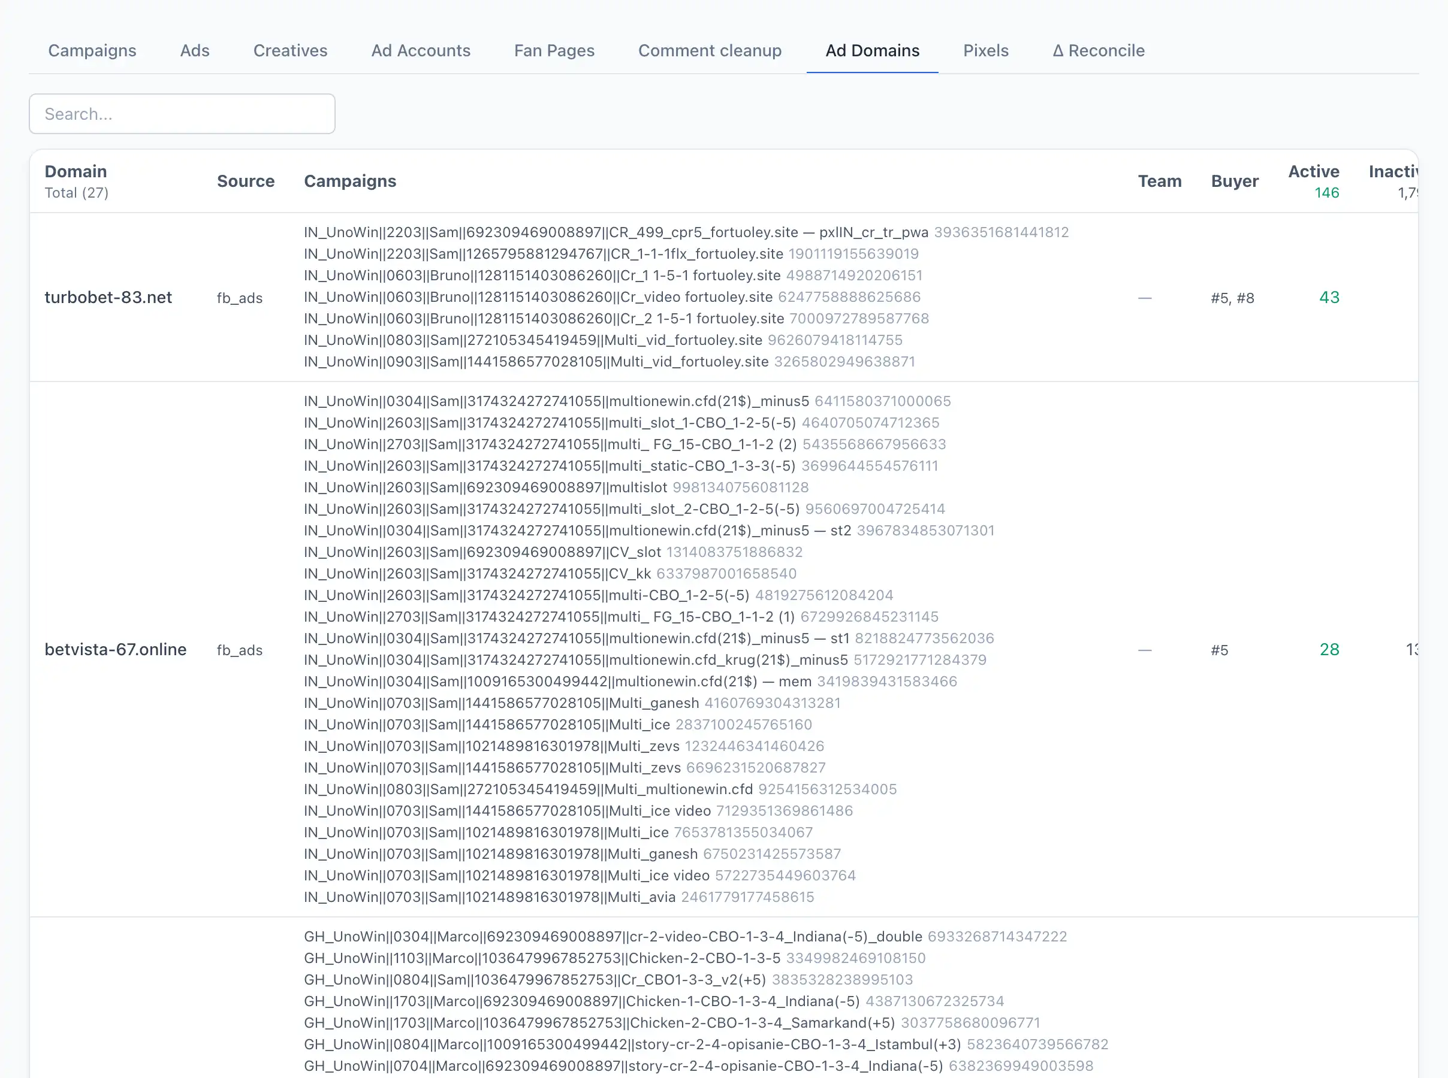Click buyer #5, #8 cell
This screenshot has width=1448, height=1078.
pos(1233,298)
